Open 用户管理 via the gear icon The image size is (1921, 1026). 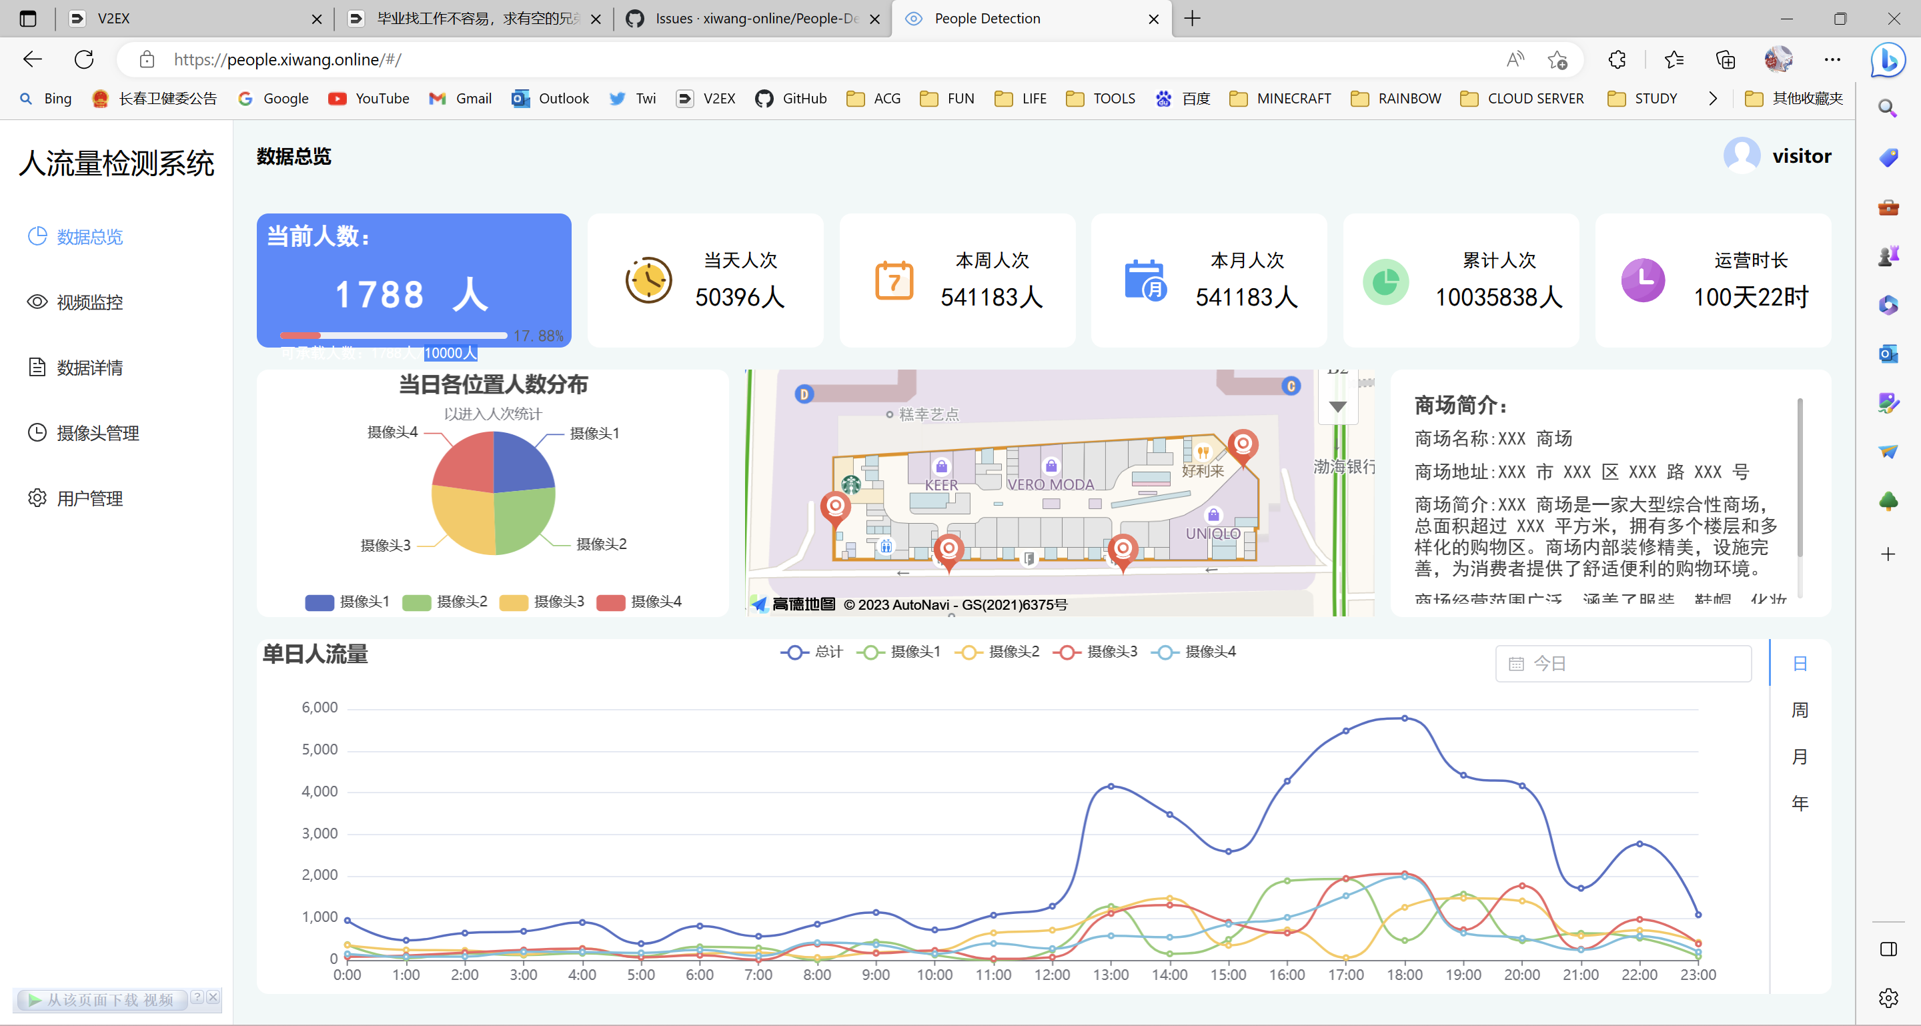[37, 498]
